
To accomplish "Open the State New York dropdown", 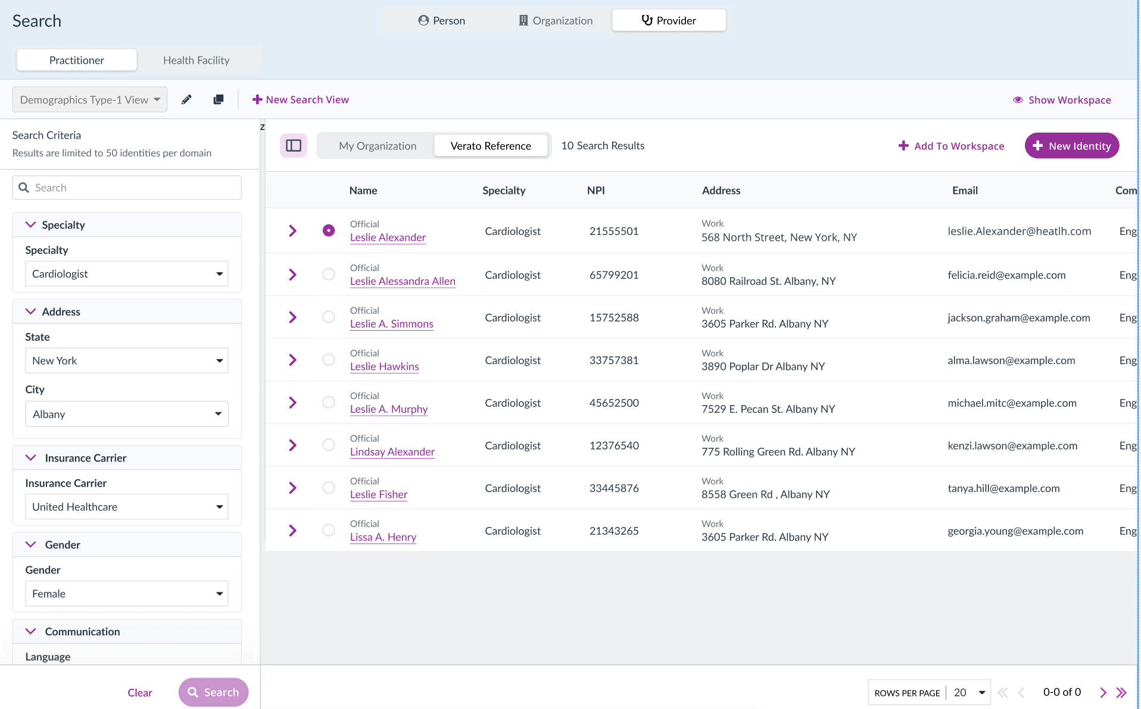I will click(127, 360).
